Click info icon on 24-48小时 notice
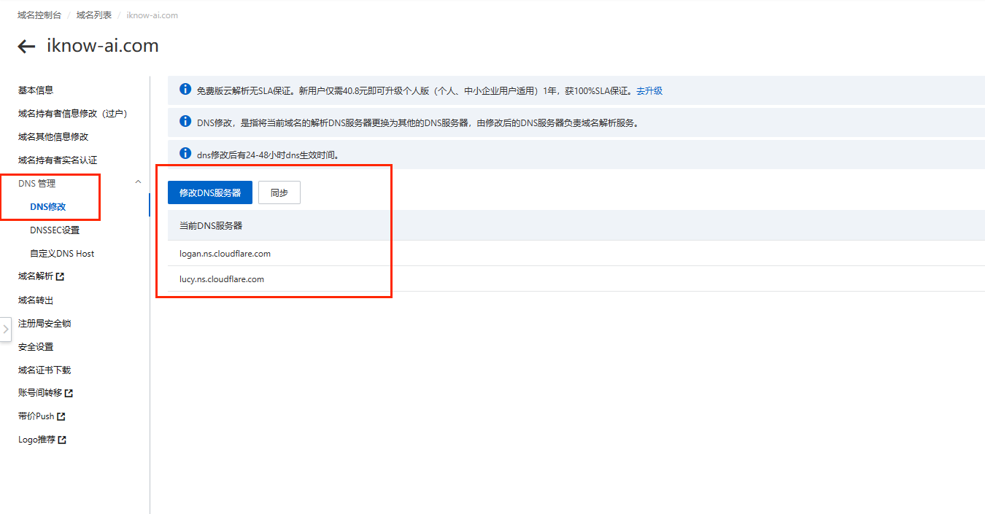Image resolution: width=985 pixels, height=514 pixels. [x=185, y=154]
